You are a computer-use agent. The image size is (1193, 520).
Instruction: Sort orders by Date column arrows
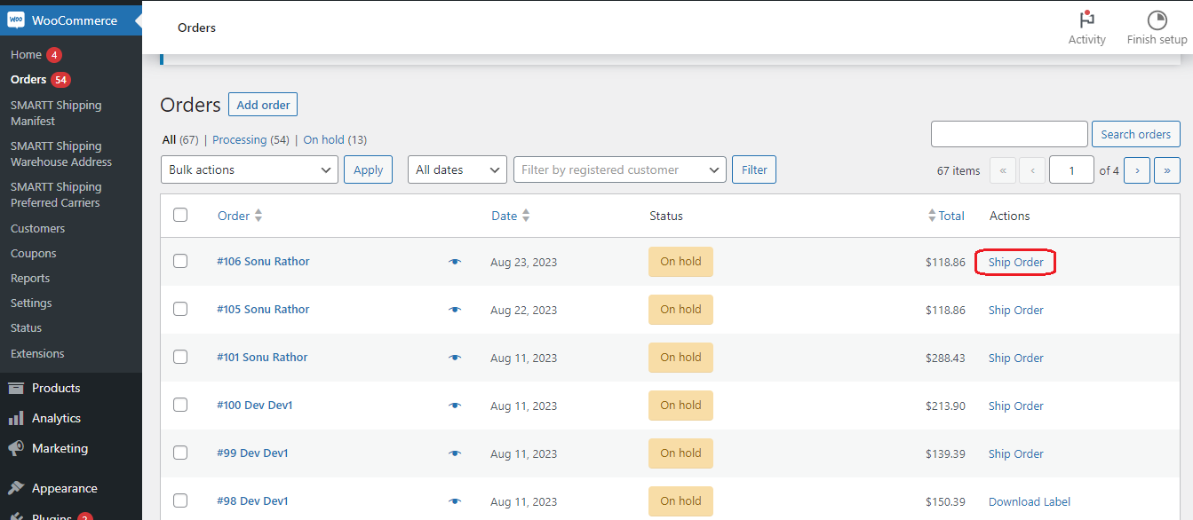coord(526,216)
